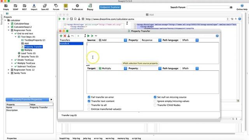
Task: Enable Transfer Child Nodes checkbox
Action: click(155, 105)
